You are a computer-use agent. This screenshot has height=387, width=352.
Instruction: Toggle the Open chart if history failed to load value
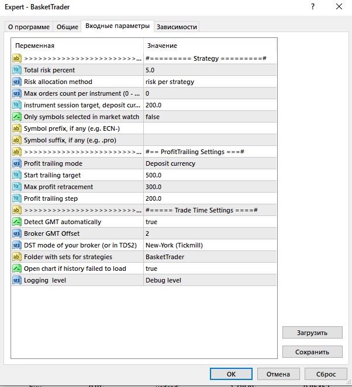(x=210, y=269)
